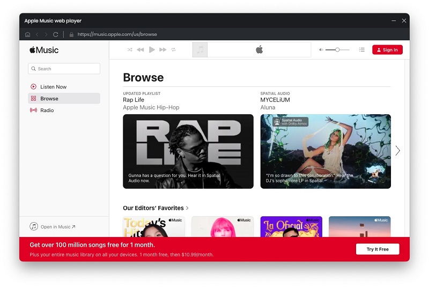Open Today's Hits playlist cover
This screenshot has width=429, height=287.
[x=154, y=227]
